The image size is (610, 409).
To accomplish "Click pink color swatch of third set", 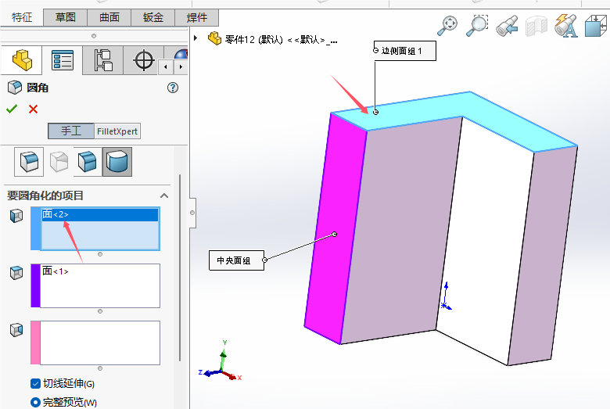I will click(x=35, y=343).
